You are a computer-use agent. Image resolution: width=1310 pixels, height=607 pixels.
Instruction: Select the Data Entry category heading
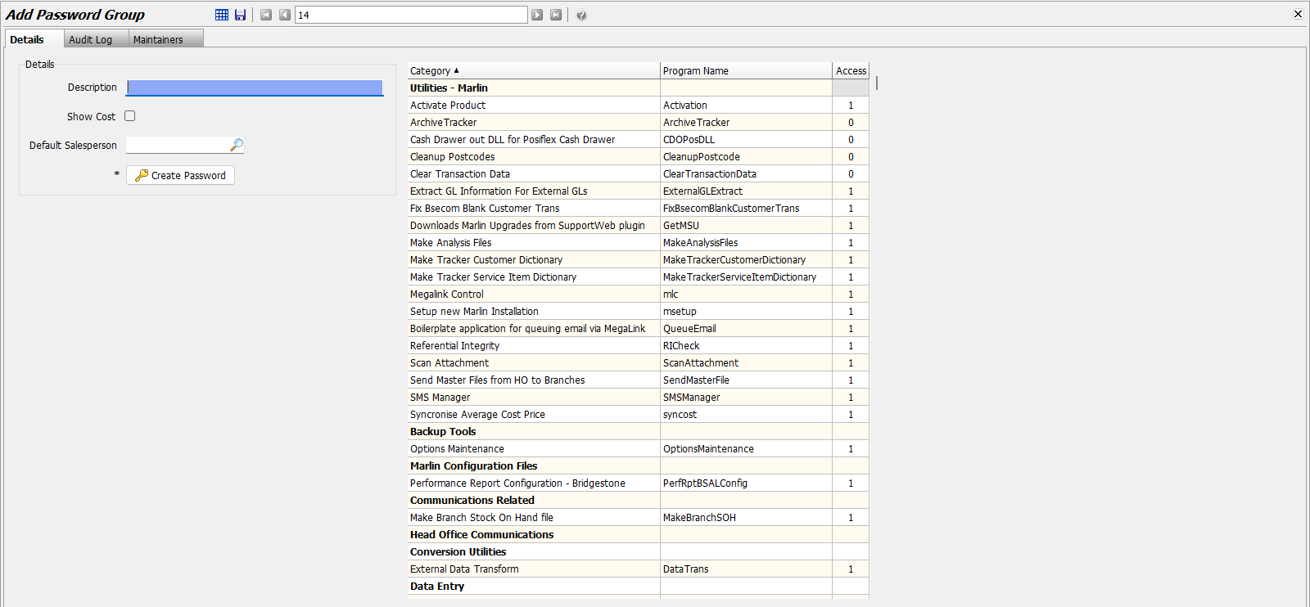[638, 586]
